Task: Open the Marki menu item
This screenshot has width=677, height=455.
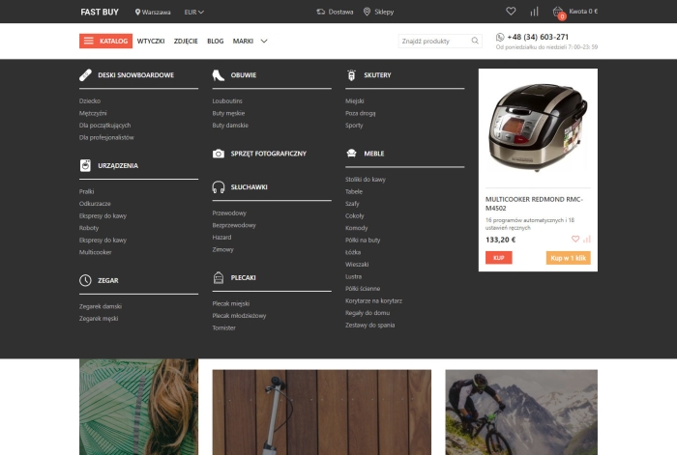Action: [x=243, y=41]
